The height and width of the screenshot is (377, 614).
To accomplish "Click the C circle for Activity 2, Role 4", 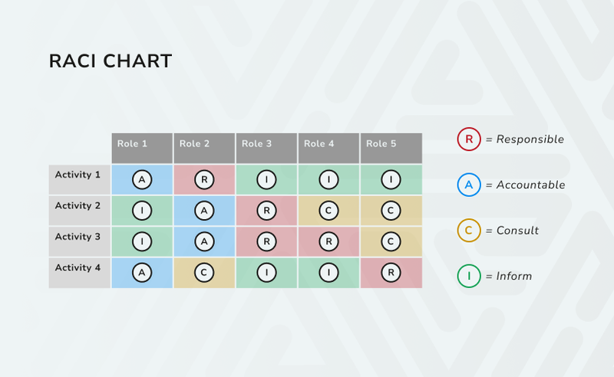I will [x=328, y=211].
